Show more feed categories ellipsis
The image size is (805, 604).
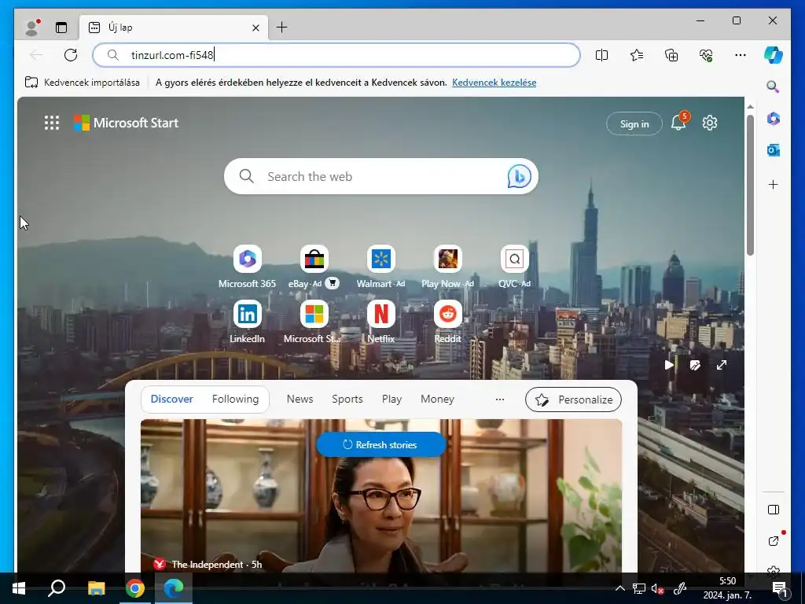499,399
